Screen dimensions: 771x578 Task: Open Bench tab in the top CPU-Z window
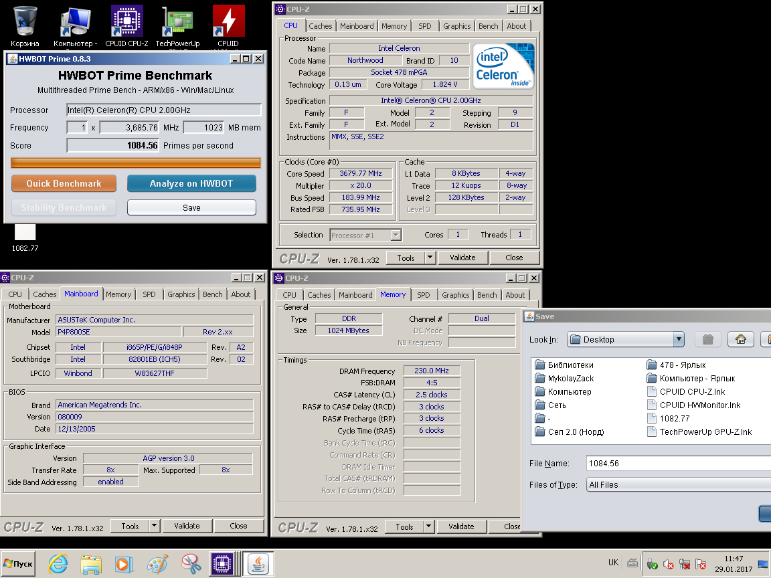click(489, 26)
